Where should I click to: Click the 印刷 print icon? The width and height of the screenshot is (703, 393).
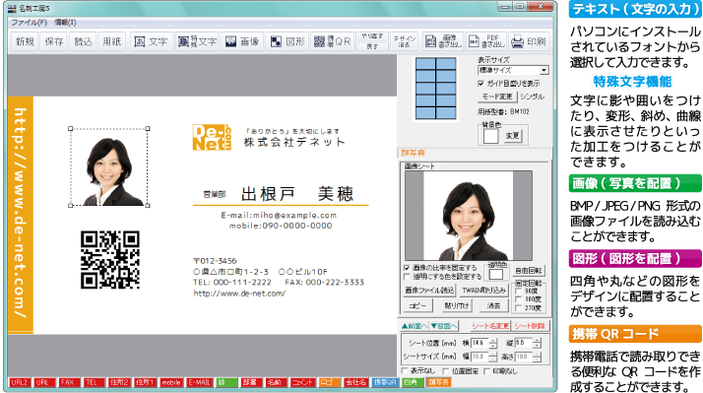point(529,41)
